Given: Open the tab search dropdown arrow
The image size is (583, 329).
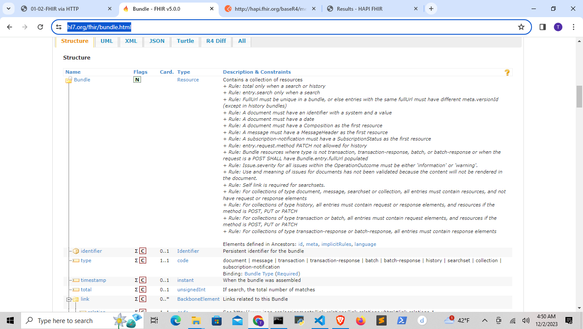Looking at the screenshot, I should (8, 9).
